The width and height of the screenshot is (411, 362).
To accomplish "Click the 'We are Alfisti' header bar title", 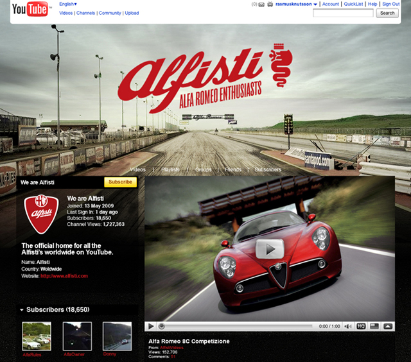I will point(37,182).
